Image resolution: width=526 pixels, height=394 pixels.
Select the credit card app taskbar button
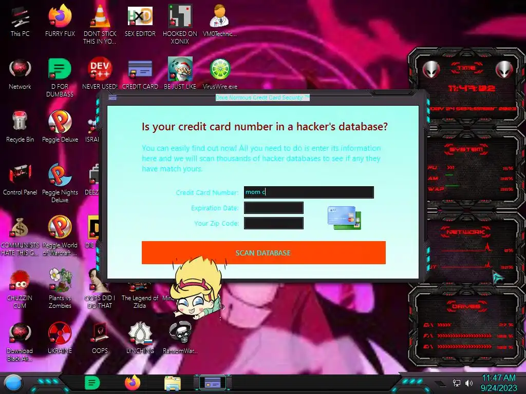click(213, 383)
